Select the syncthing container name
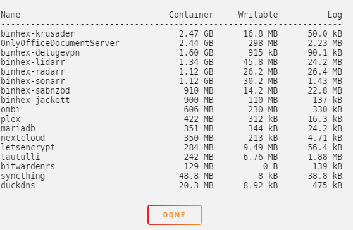The image size is (353, 230). click(23, 176)
